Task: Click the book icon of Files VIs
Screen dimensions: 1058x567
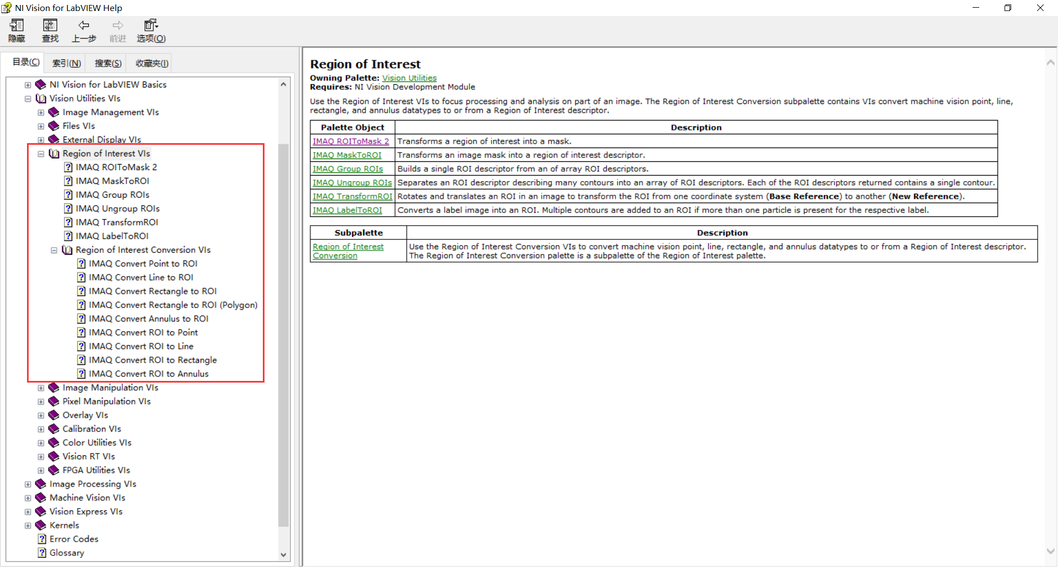Action: click(54, 126)
